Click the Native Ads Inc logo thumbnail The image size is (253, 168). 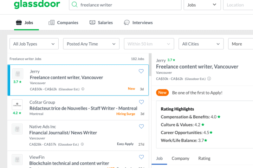pyautogui.click(x=17, y=129)
